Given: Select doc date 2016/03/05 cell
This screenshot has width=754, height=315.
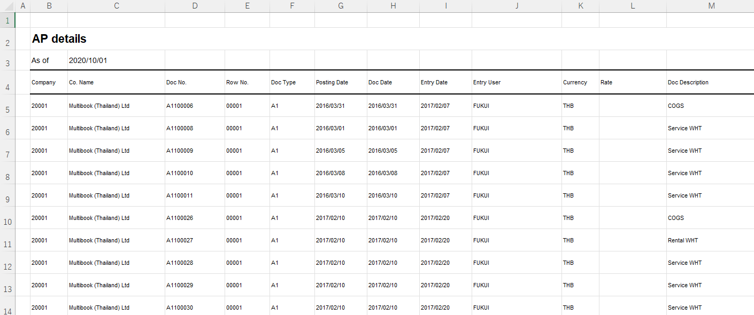Looking at the screenshot, I should (394, 151).
